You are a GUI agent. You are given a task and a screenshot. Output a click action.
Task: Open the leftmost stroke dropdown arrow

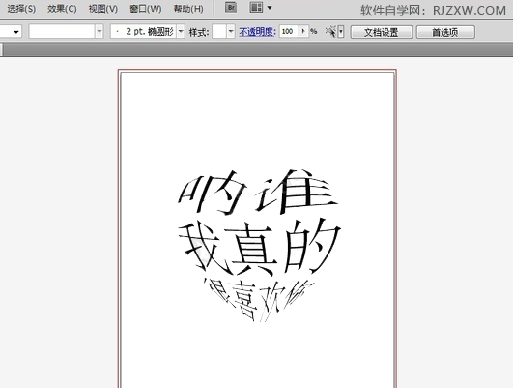pos(16,32)
